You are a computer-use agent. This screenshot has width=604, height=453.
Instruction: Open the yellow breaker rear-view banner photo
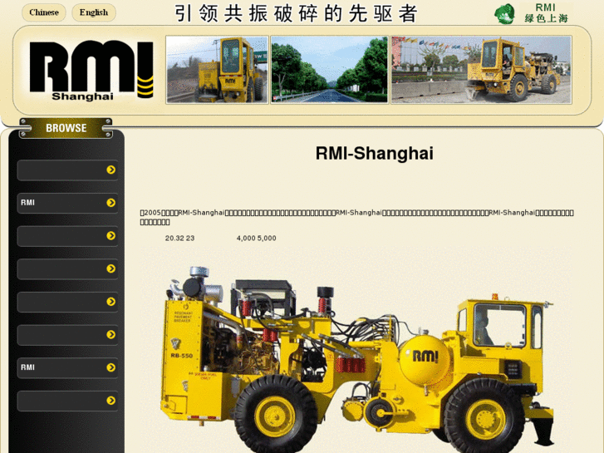[x=217, y=70]
